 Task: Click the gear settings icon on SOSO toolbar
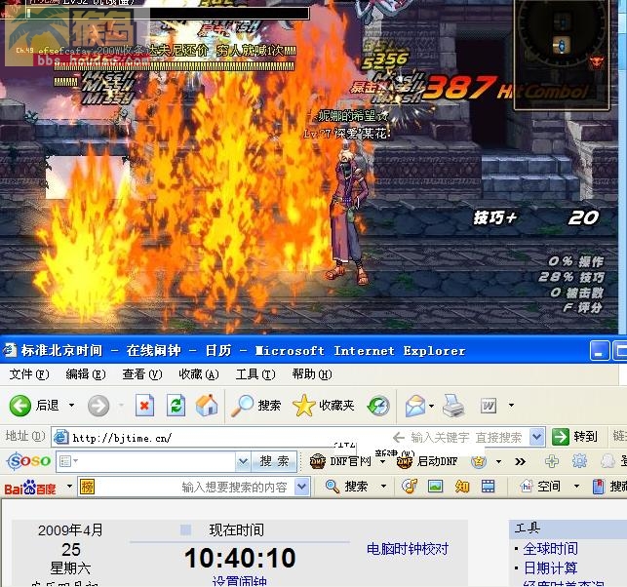[579, 461]
